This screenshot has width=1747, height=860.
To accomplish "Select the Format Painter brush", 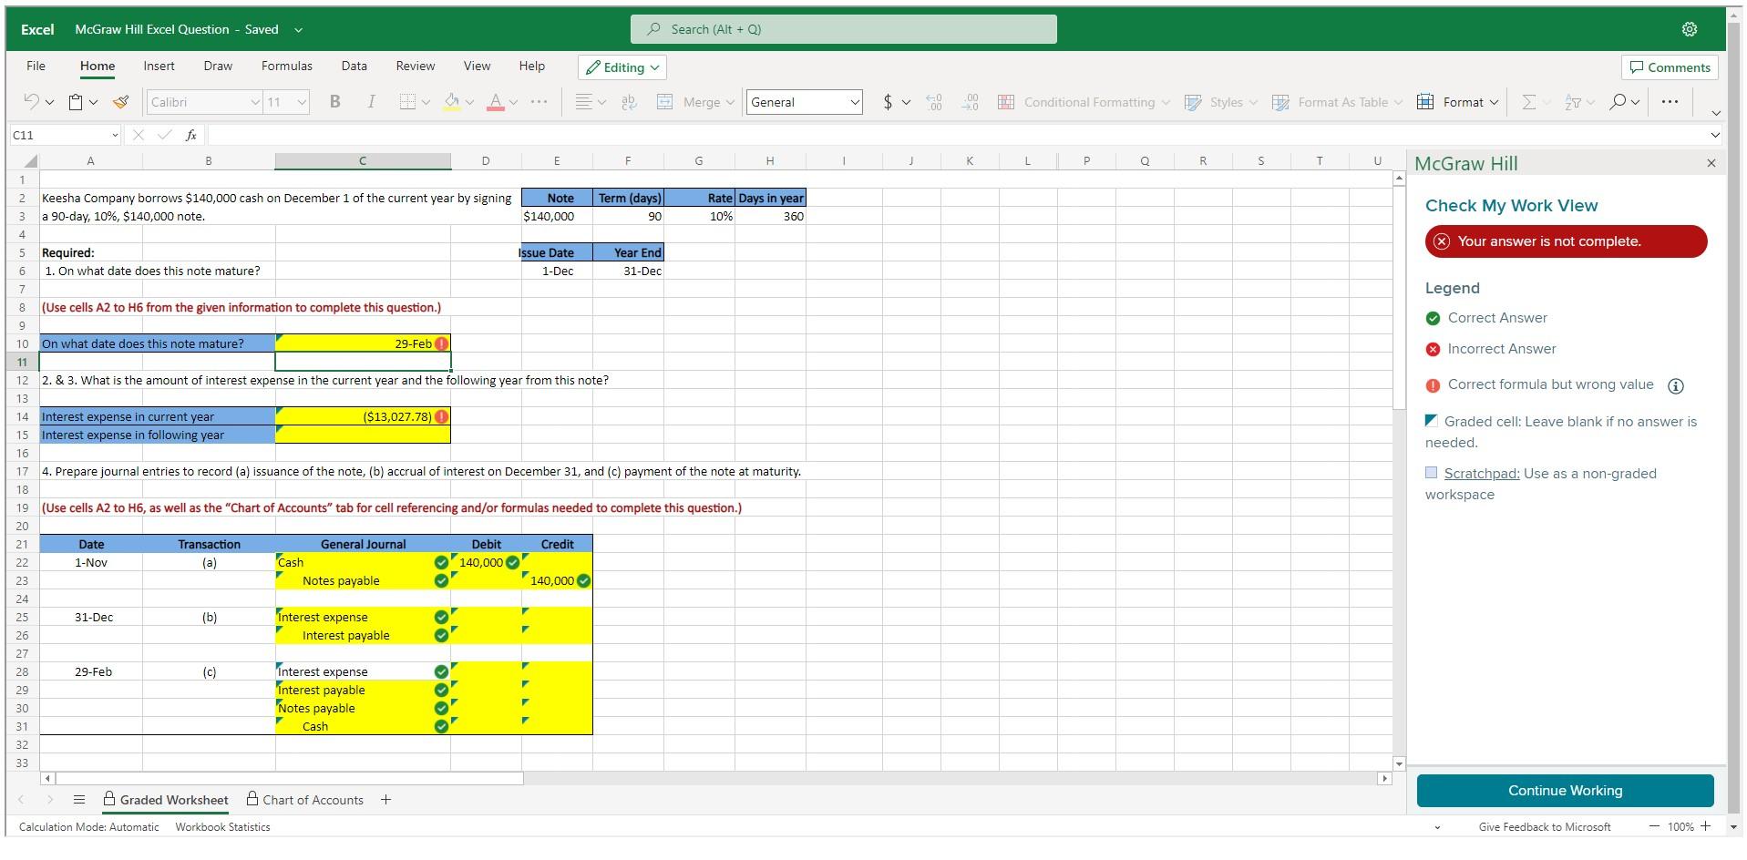I will point(121,102).
